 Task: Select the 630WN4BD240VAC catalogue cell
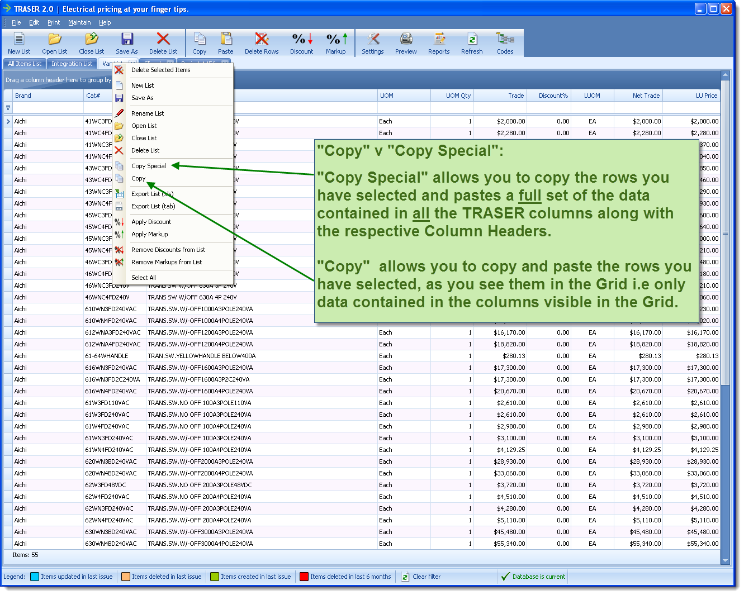(x=115, y=544)
